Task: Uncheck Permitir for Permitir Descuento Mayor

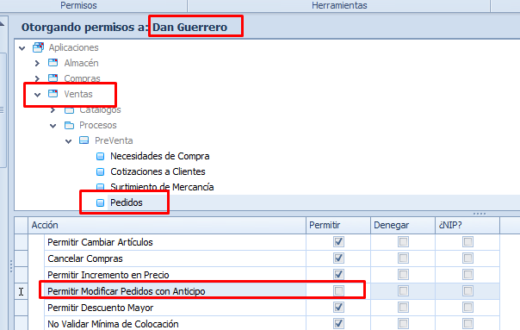Action: click(338, 307)
